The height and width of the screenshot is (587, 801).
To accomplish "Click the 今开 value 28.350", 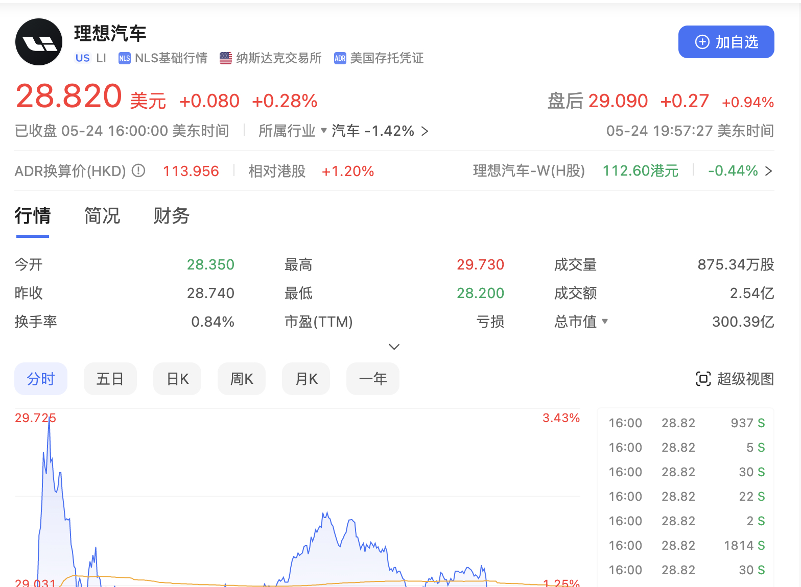I will (x=210, y=264).
